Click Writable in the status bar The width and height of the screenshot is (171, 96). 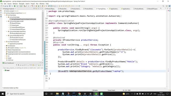tap(95, 90)
